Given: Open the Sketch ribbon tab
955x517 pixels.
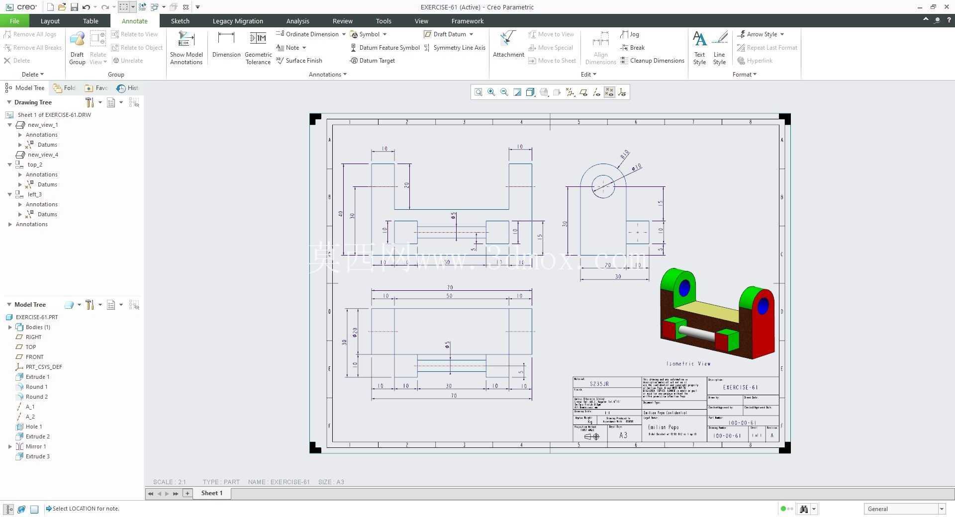Looking at the screenshot, I should click(x=180, y=21).
